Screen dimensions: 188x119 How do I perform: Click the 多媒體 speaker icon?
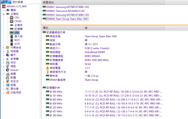click(8, 59)
